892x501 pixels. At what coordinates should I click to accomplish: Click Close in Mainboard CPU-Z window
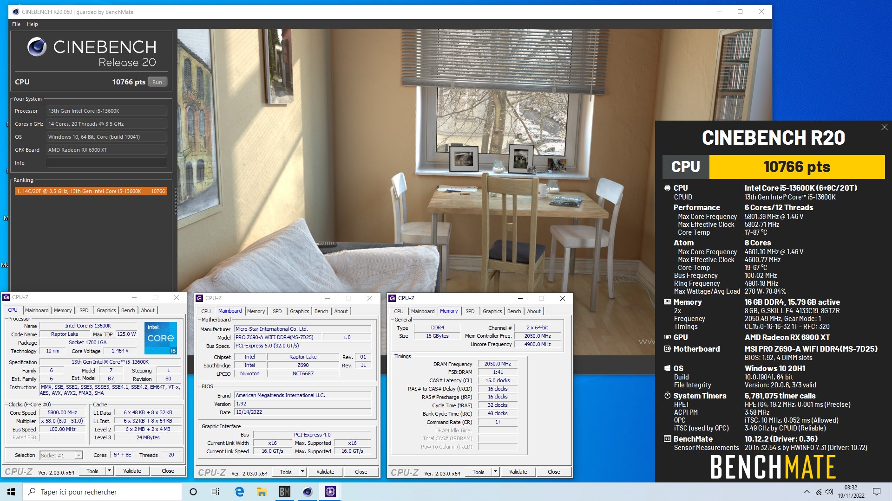pyautogui.click(x=361, y=472)
